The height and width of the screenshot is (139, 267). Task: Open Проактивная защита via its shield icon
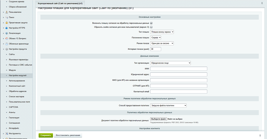click(7, 23)
